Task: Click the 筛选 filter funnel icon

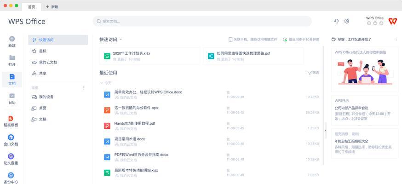Action: tap(310, 73)
